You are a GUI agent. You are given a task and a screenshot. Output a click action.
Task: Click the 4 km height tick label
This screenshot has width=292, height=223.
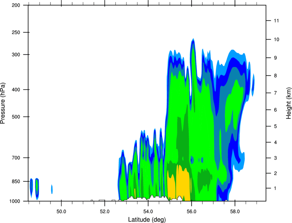point(276,142)
